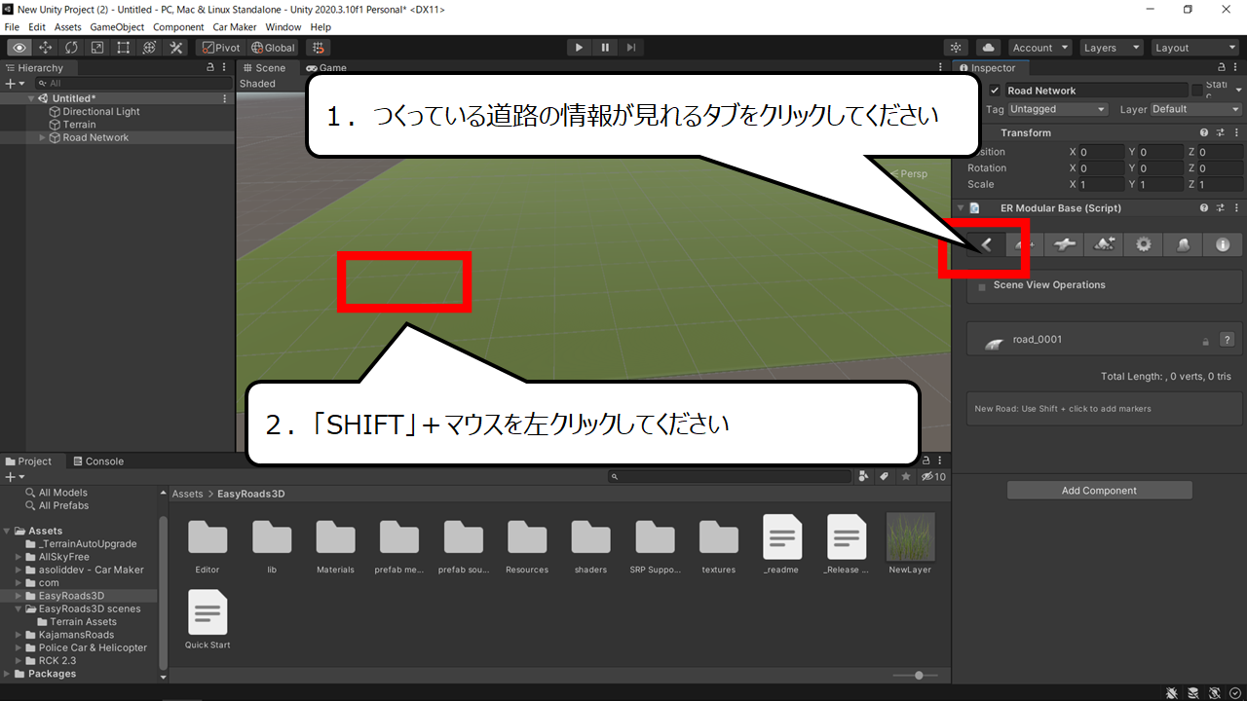Open the Tag Untagged dropdown

[1058, 109]
